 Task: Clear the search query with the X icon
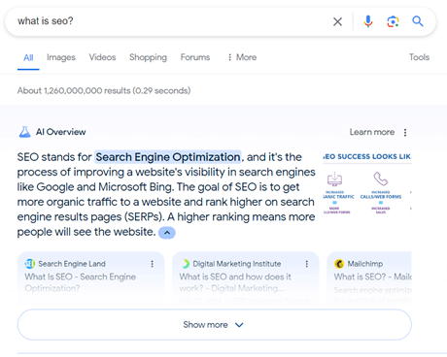tap(337, 21)
